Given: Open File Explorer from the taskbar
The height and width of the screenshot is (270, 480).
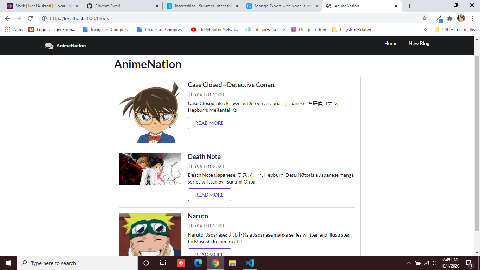Looking at the screenshot, I should pos(233,263).
